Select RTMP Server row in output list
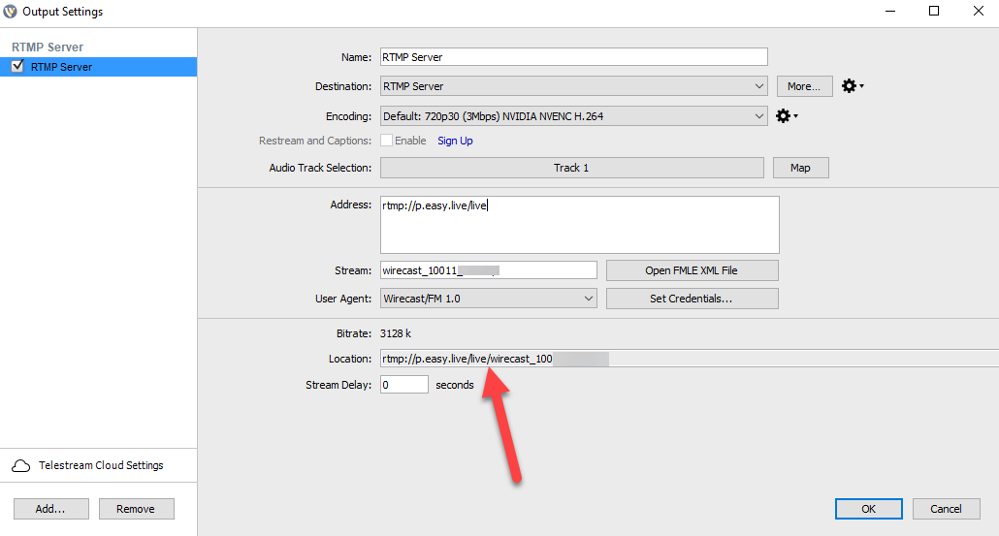The height and width of the screenshot is (536, 999). (98, 67)
